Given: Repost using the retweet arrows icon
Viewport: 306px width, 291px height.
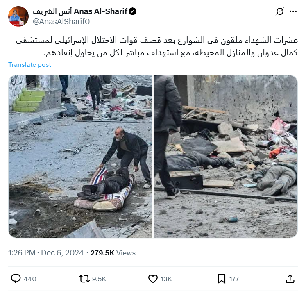Looking at the screenshot, I should tap(84, 279).
